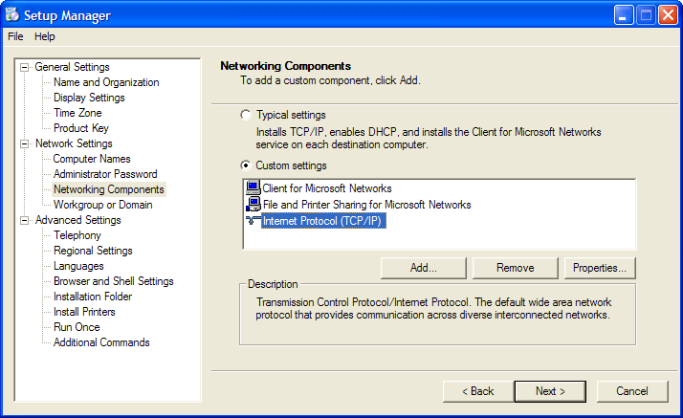Select Browser and Shell Settings in tree

[x=113, y=281]
